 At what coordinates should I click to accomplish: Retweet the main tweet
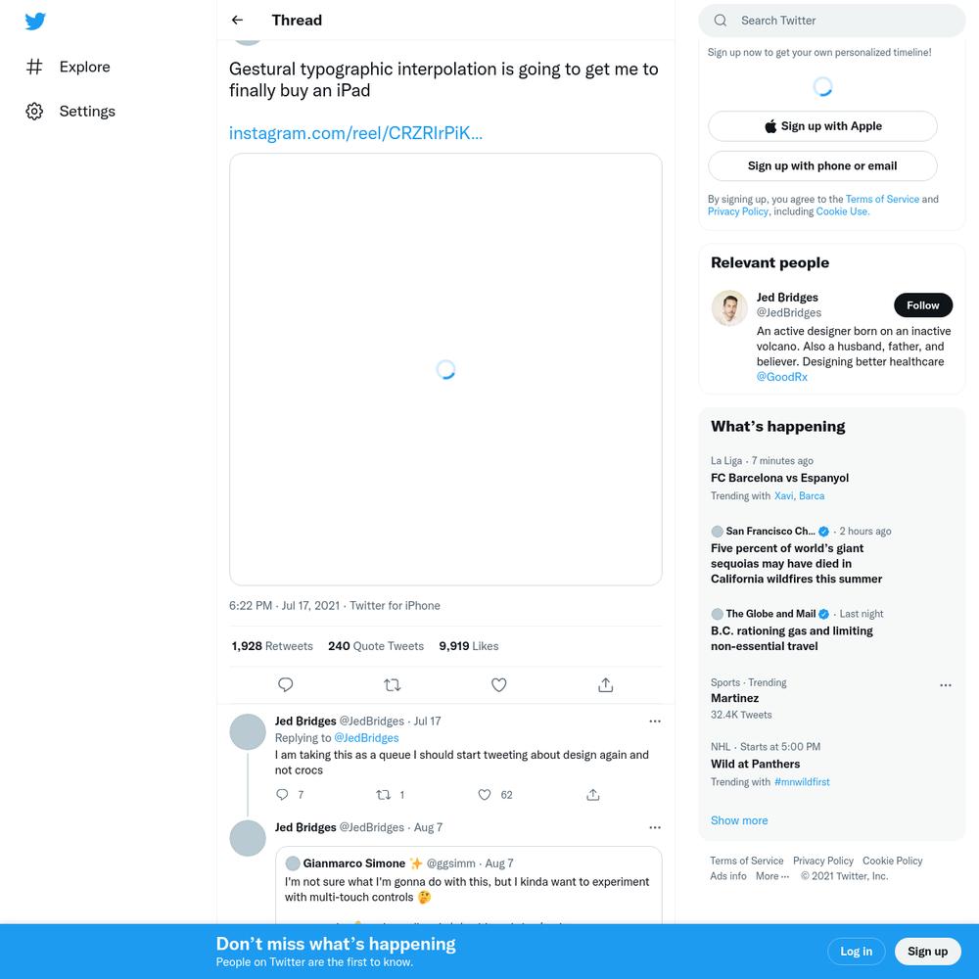[393, 685]
